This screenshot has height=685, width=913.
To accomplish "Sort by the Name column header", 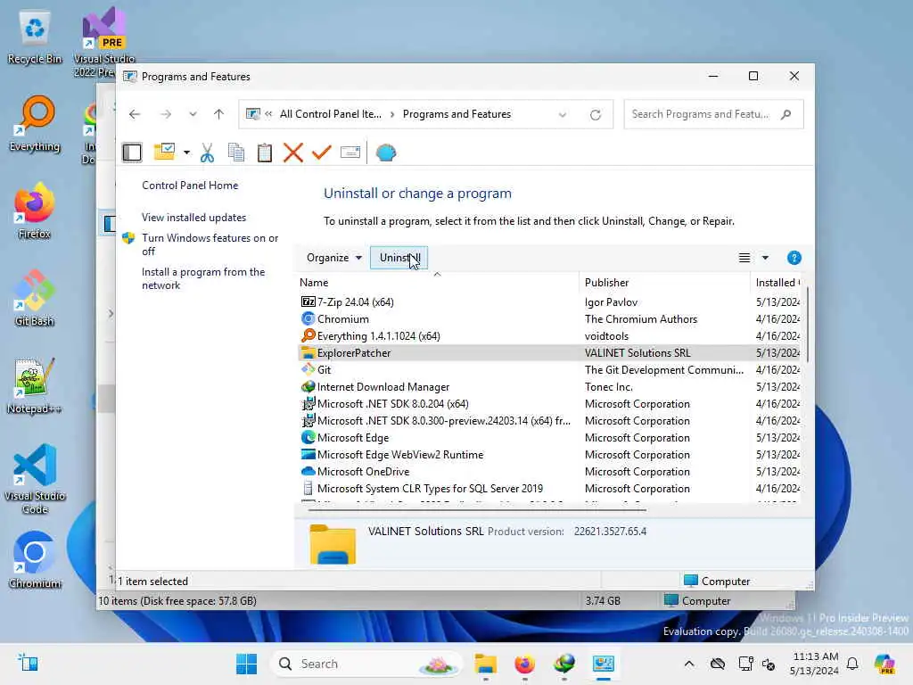I will click(x=437, y=283).
